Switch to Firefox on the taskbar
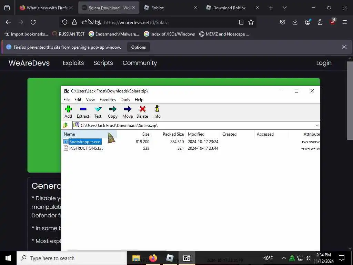The height and width of the screenshot is (265, 353). click(x=153, y=258)
